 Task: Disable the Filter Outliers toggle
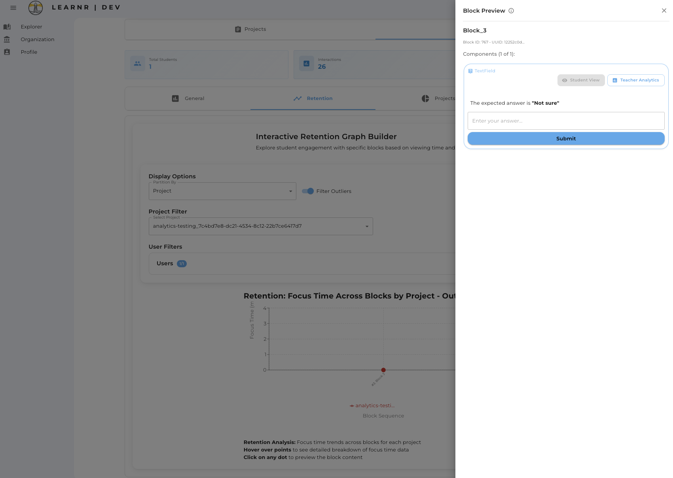tap(307, 191)
